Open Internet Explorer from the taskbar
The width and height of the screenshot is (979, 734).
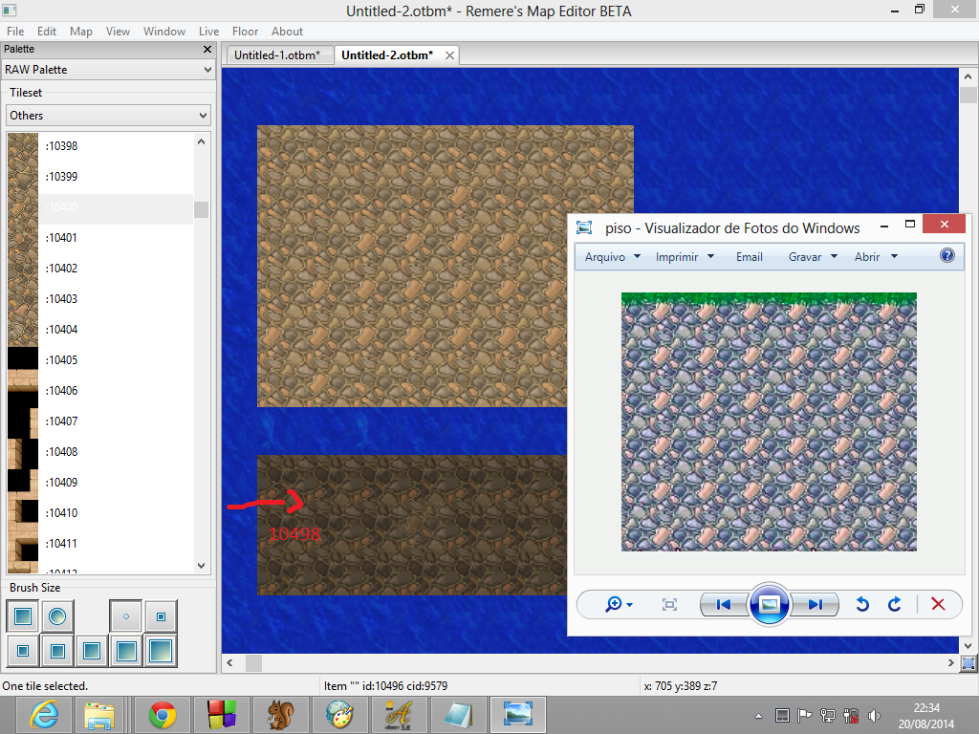pos(44,715)
